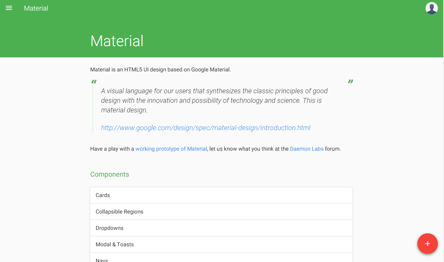Click 'Material is an HTML5 UI design' text

(x=161, y=70)
